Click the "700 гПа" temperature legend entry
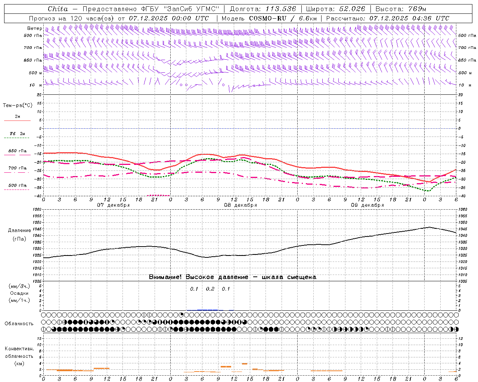478x382 pixels. click(17, 168)
